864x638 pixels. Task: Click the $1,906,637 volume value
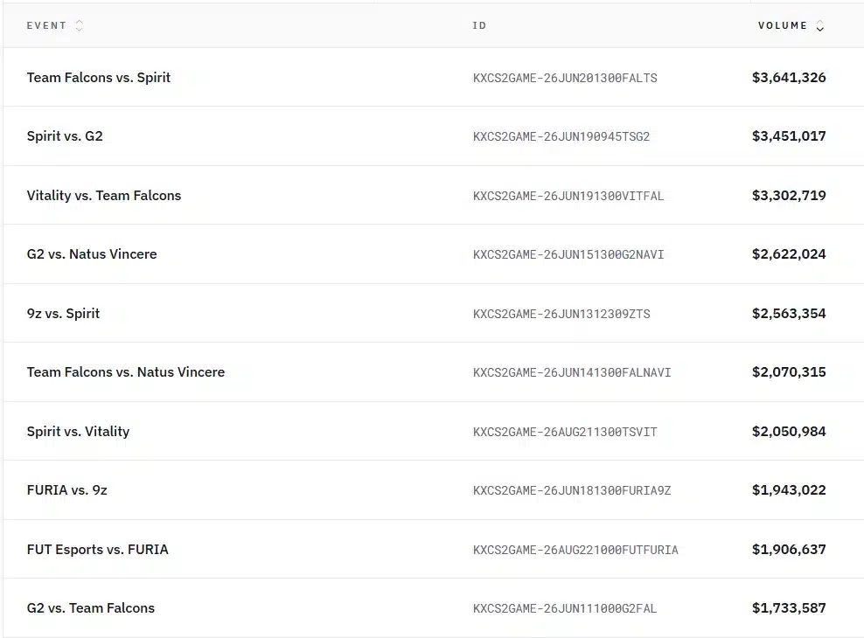coord(789,550)
